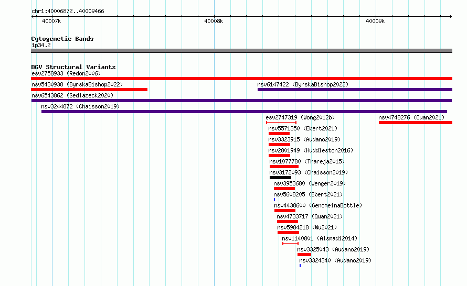Open esv2747319 (Wong2012b) variant label

tap(300, 117)
